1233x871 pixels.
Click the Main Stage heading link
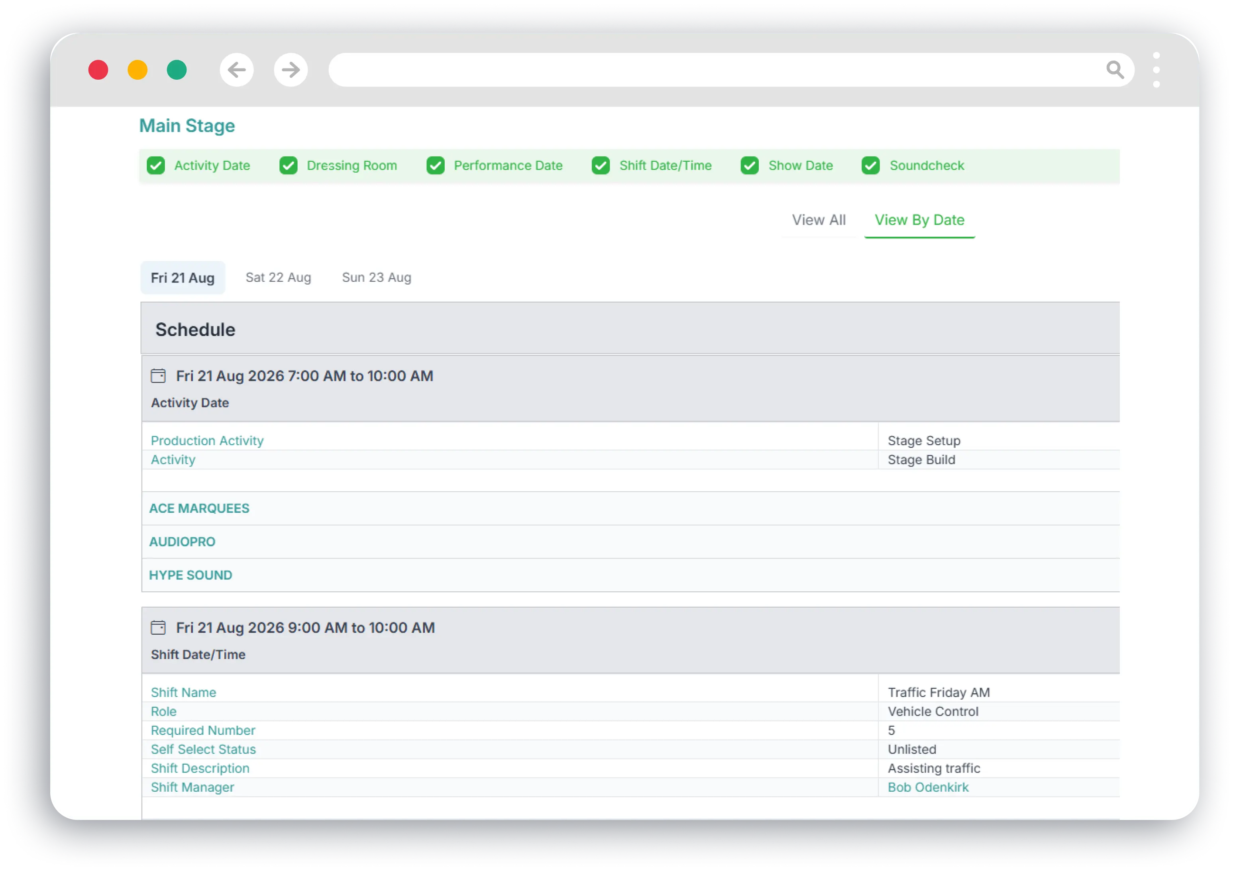[187, 126]
